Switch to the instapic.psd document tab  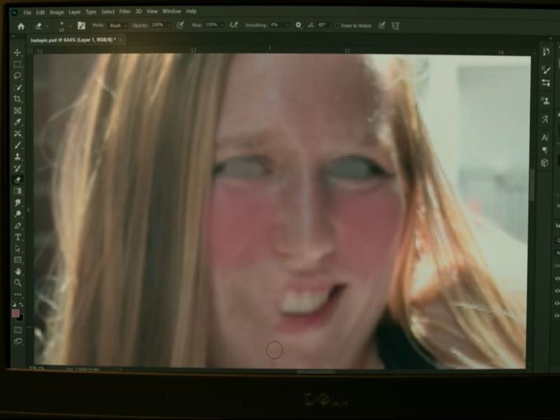point(73,40)
